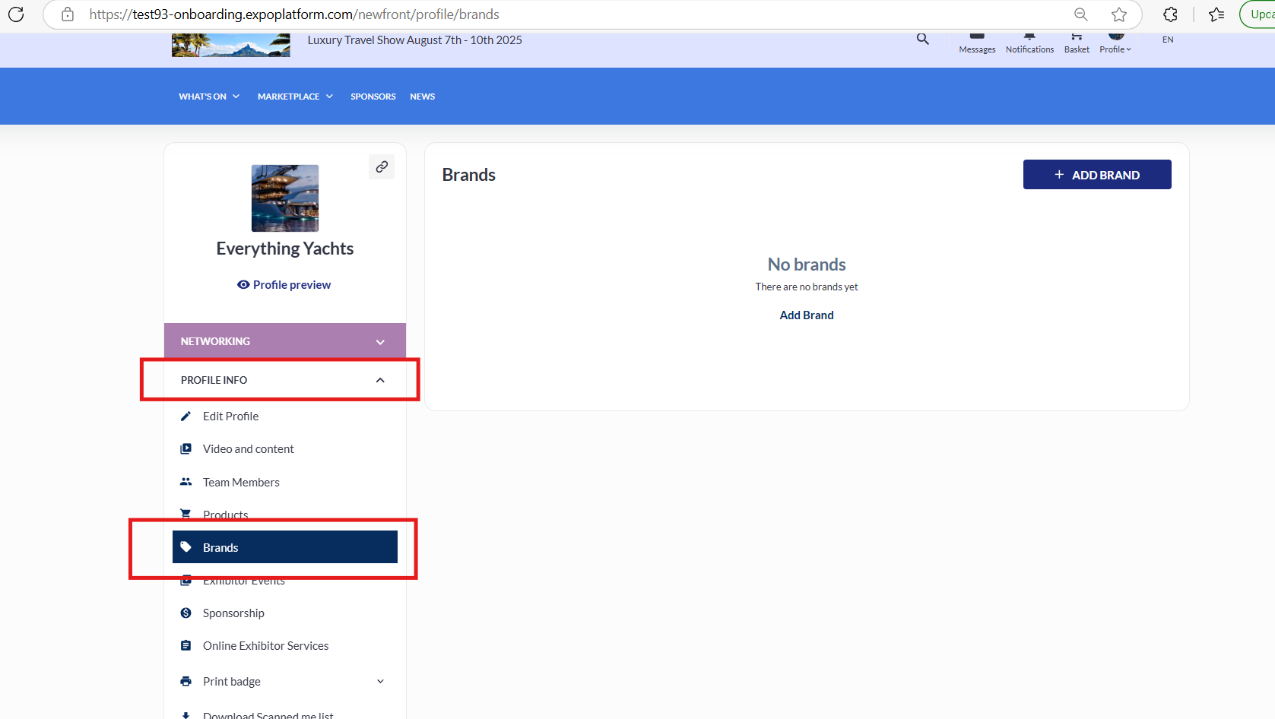Click the zoom magnifier in address bar

[1080, 14]
